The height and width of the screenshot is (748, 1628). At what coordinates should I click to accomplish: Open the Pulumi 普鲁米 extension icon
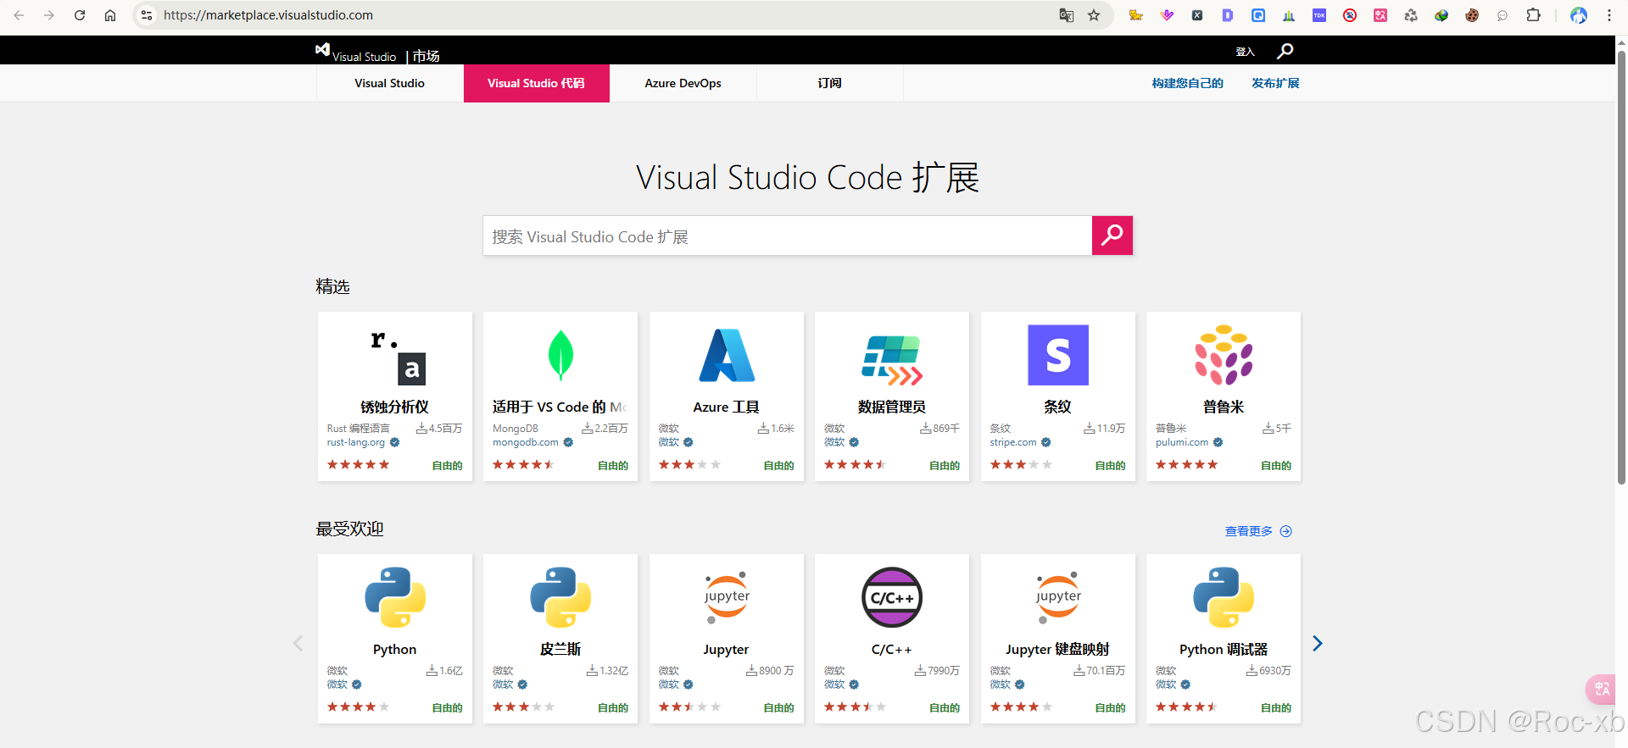(1224, 355)
